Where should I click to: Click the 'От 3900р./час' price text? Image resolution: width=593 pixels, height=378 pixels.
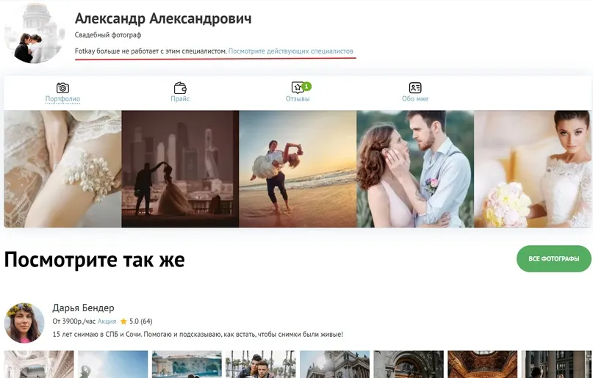click(x=73, y=321)
